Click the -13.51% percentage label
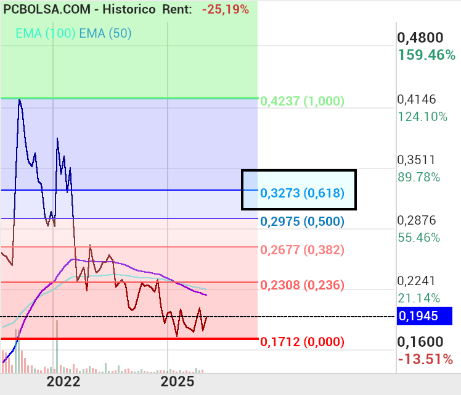This screenshot has width=461, height=395. pos(426,359)
